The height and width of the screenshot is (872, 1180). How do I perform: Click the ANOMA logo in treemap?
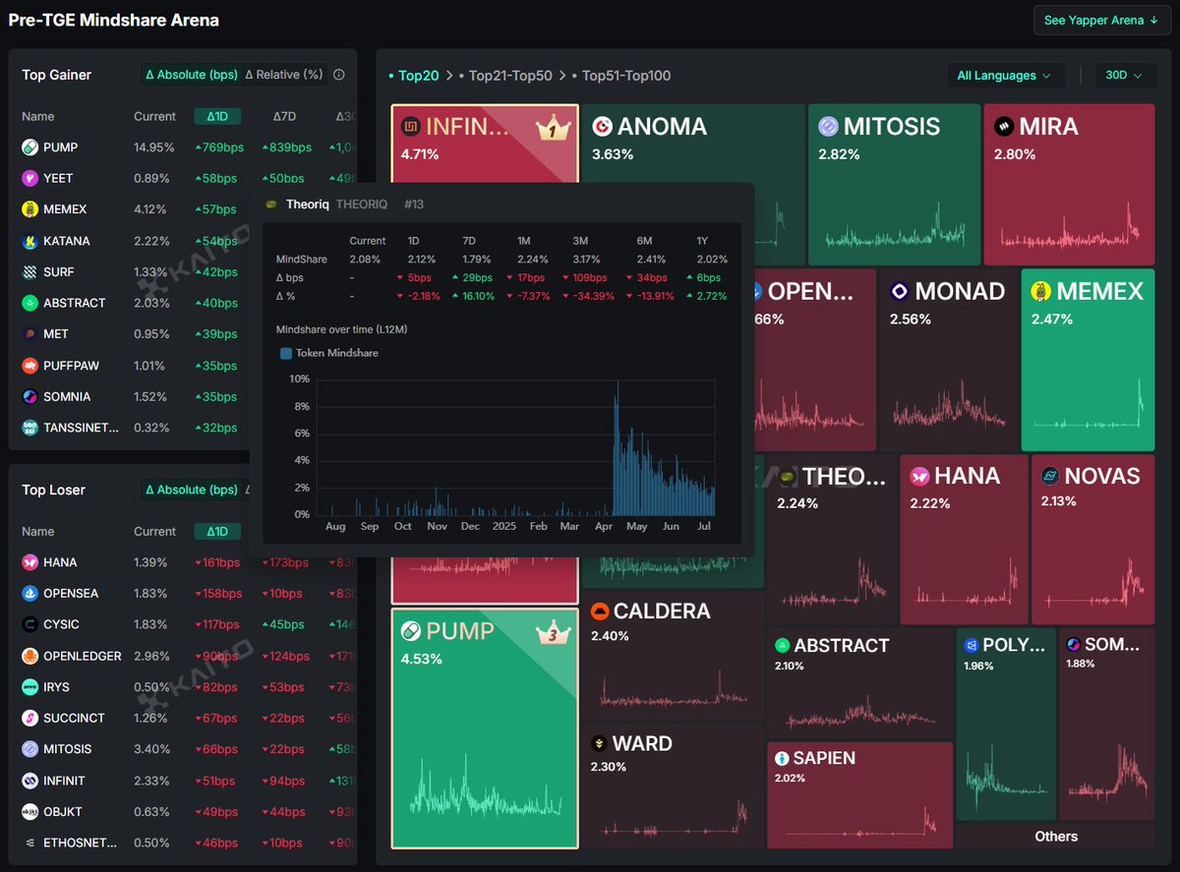click(602, 126)
